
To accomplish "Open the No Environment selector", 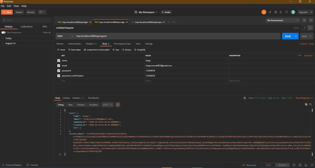I will tap(283, 20).
